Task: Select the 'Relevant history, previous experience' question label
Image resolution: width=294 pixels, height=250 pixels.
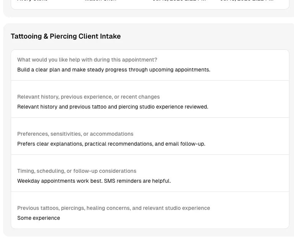Action: pyautogui.click(x=88, y=97)
